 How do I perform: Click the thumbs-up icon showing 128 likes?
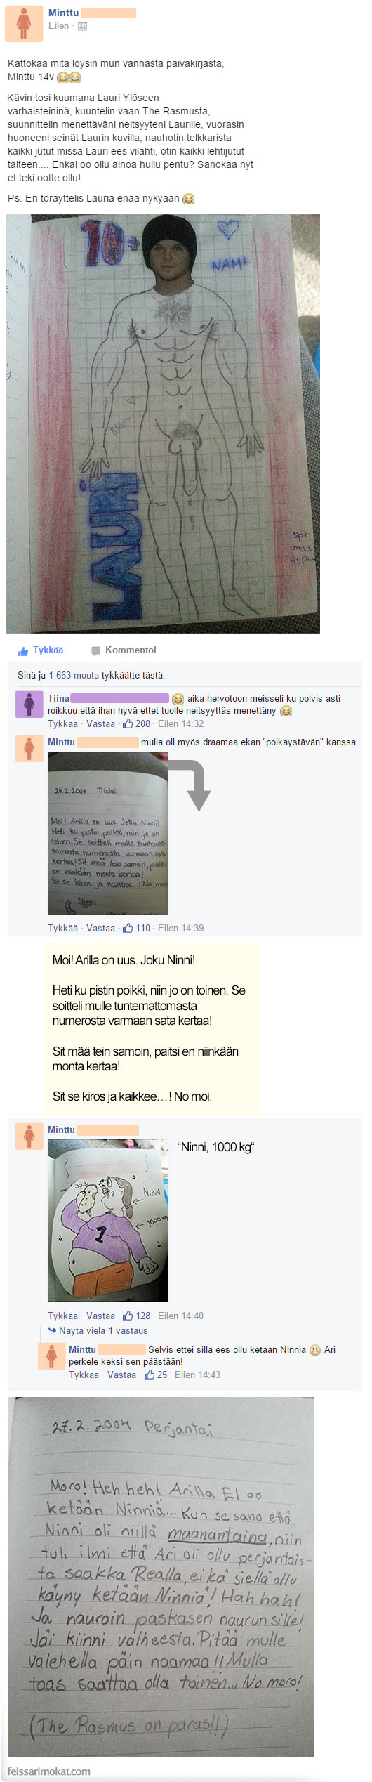tap(128, 1316)
